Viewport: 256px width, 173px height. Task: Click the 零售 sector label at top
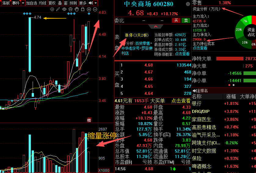pos(197,3)
